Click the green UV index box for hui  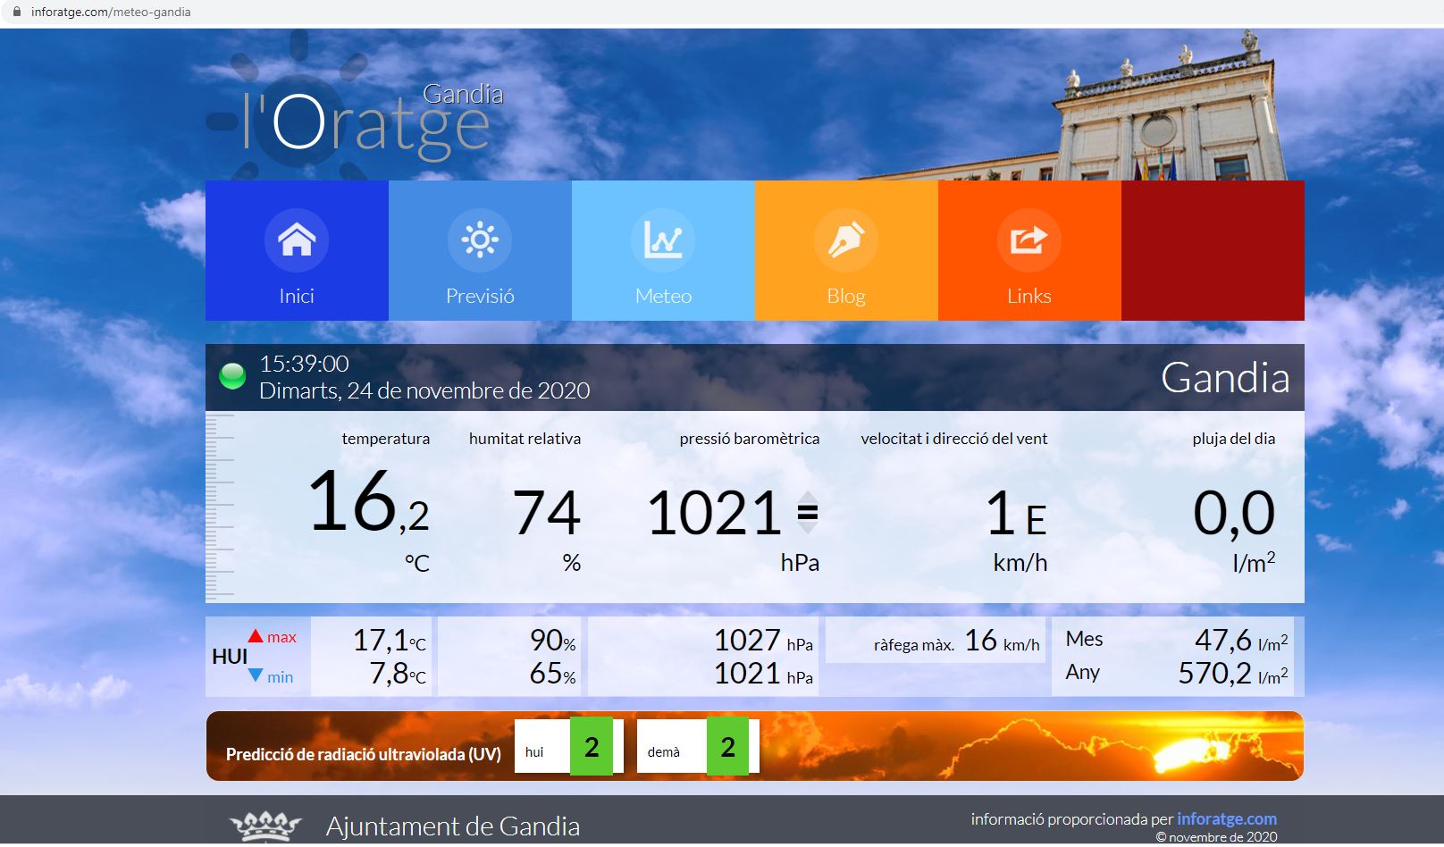(x=591, y=747)
